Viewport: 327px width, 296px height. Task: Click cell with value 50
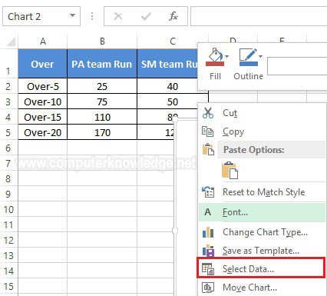[x=167, y=101]
